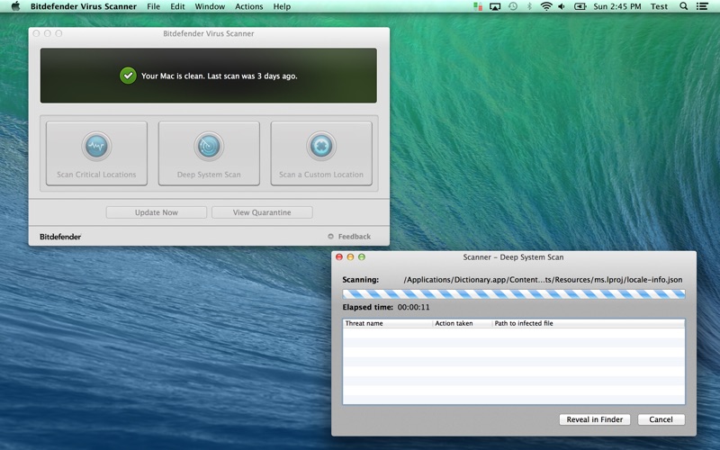The width and height of the screenshot is (720, 450).
Task: Click the Scan Critical Locations pulse icon
Action: click(x=96, y=146)
